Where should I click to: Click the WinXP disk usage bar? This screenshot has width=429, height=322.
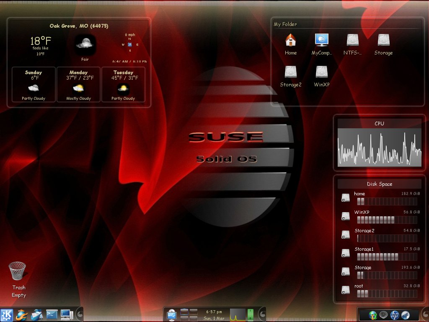point(387,220)
